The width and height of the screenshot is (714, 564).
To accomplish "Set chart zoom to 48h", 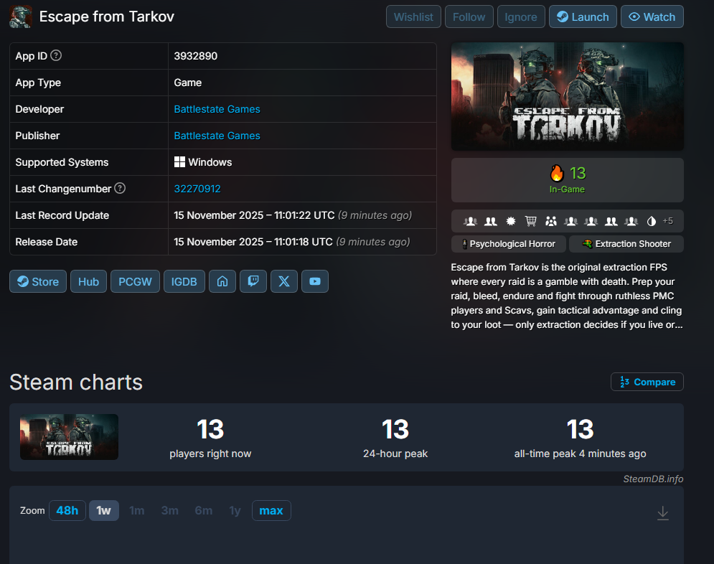I will (67, 511).
